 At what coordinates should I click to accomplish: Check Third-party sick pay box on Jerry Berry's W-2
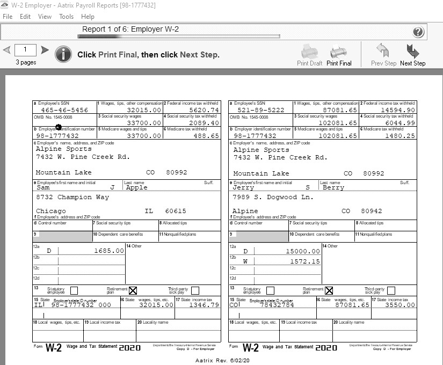tap(391, 290)
